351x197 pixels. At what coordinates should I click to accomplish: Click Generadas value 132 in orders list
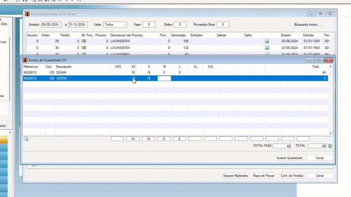click(x=186, y=48)
